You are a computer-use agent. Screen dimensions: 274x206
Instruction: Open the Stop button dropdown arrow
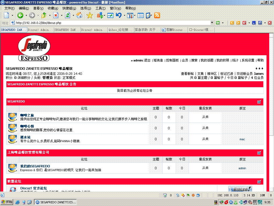click(62, 15)
